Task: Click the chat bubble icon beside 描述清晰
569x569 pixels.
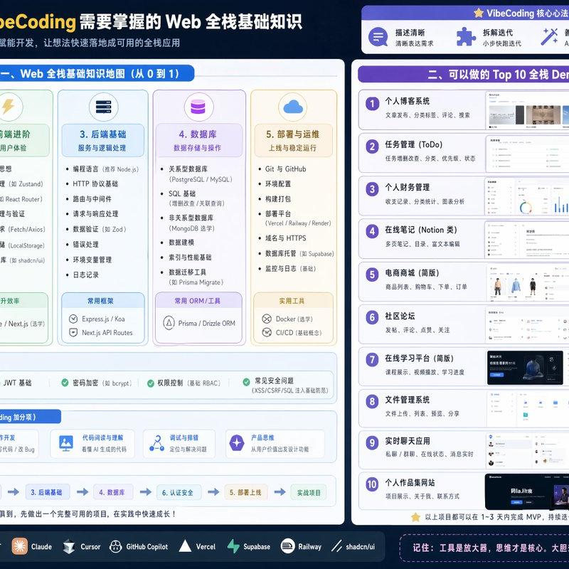Action: pos(378,37)
